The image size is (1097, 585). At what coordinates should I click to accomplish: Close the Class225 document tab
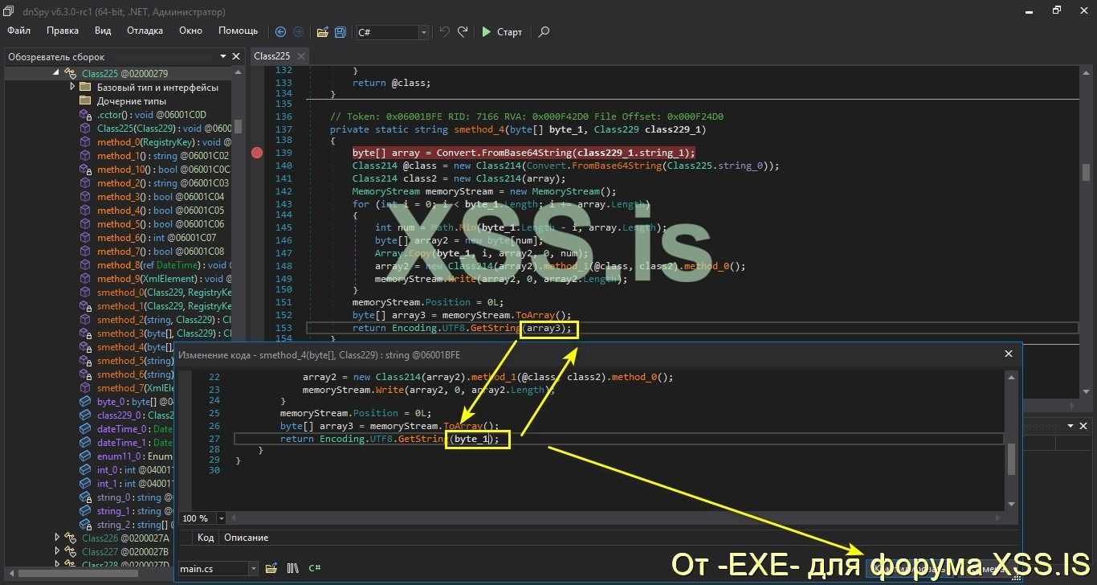click(300, 56)
